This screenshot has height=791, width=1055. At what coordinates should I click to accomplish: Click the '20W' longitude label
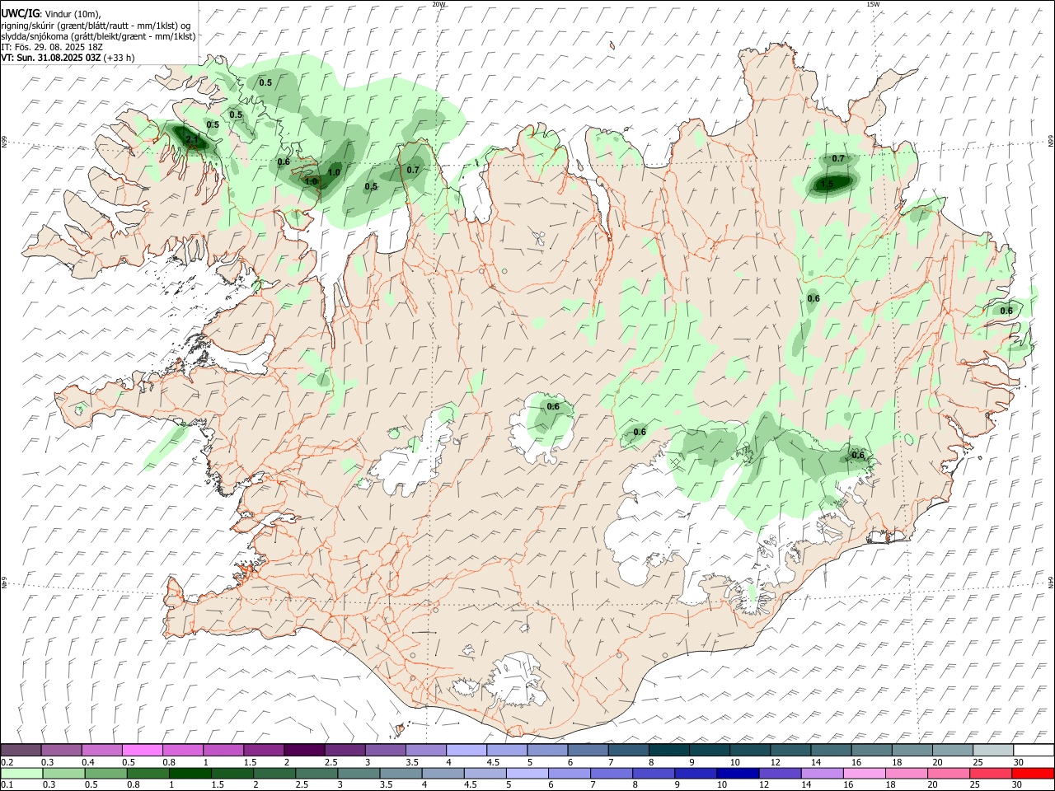[438, 4]
